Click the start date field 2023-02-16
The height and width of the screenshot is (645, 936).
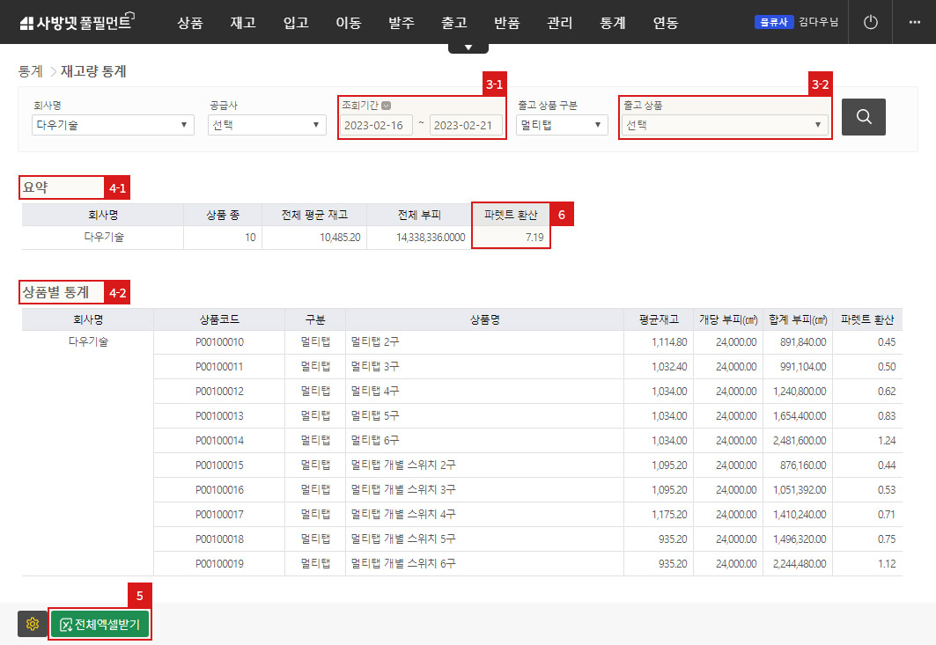coord(376,125)
